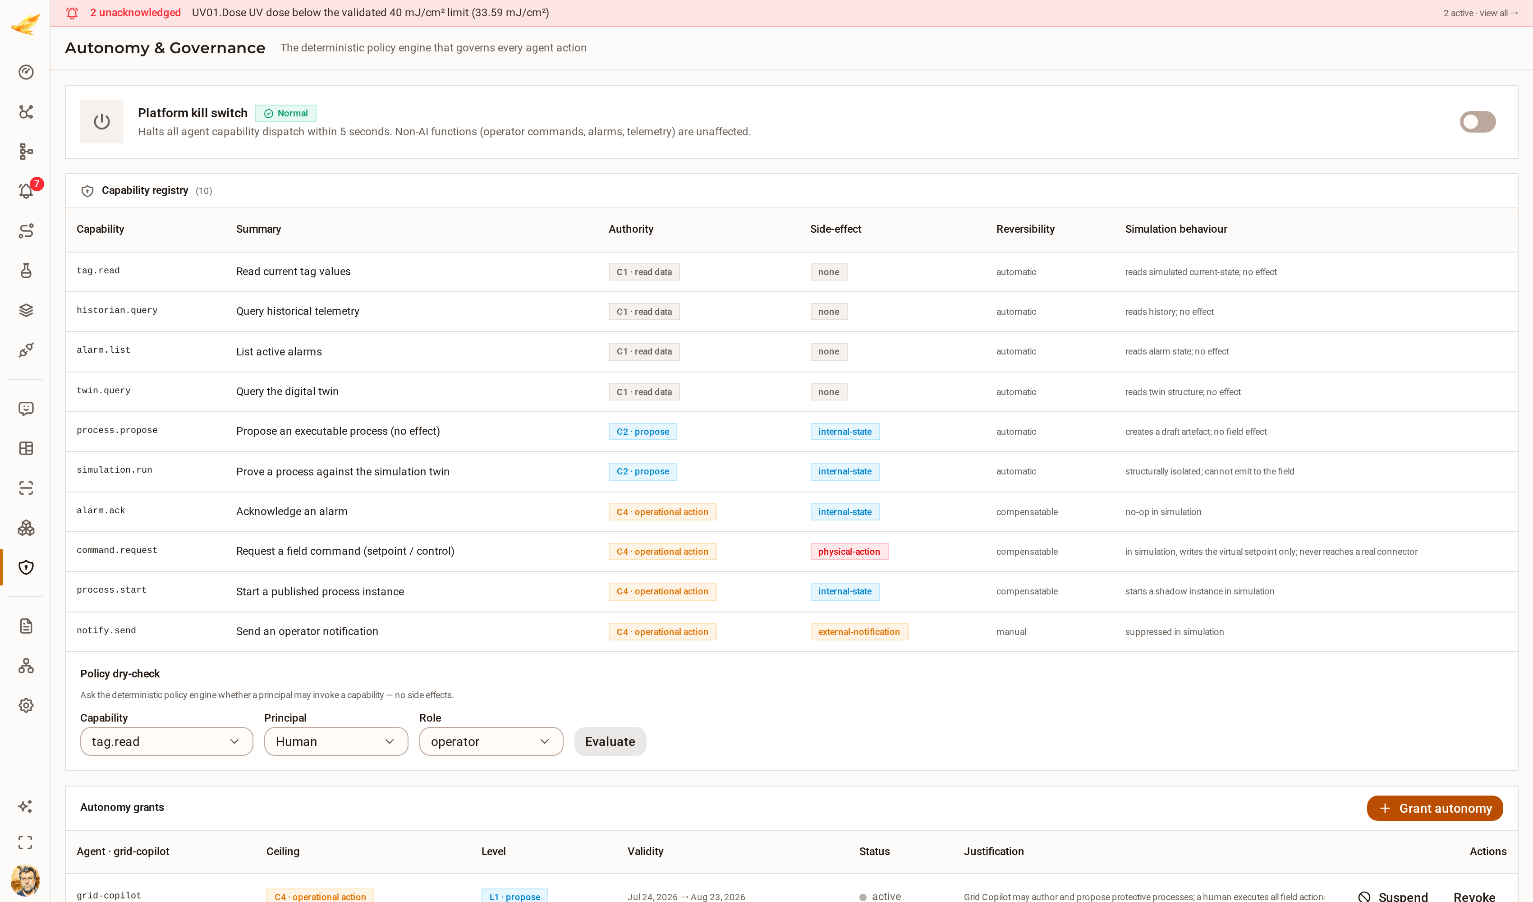Open the chat assistant sidebar icon
The image size is (1533, 902).
(26, 409)
